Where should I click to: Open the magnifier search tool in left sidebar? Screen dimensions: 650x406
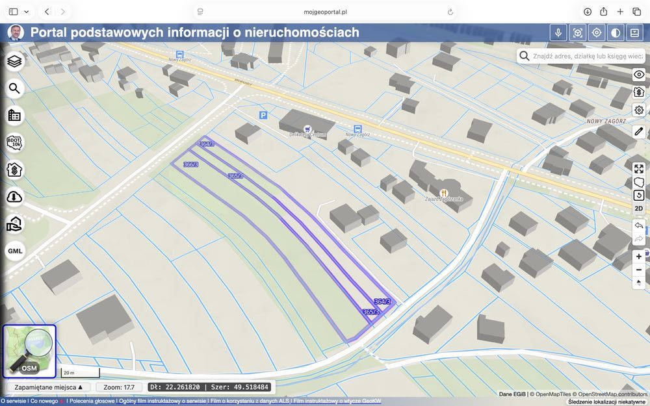pos(15,88)
